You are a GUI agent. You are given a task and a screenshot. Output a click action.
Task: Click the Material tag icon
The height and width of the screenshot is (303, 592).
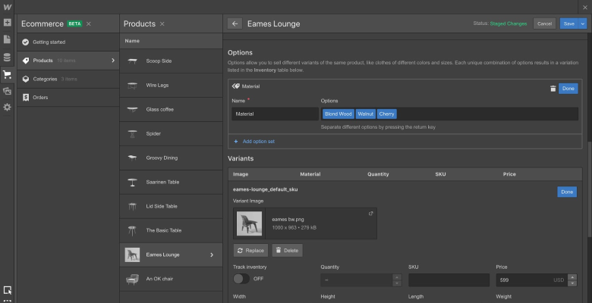[236, 86]
